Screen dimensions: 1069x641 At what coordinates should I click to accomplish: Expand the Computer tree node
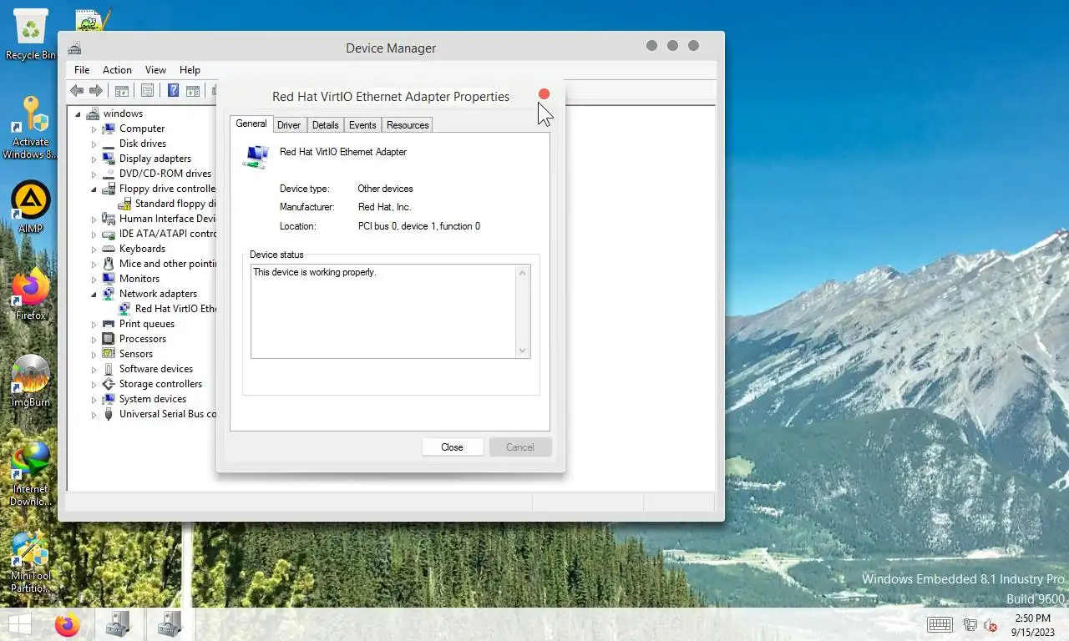pos(94,129)
